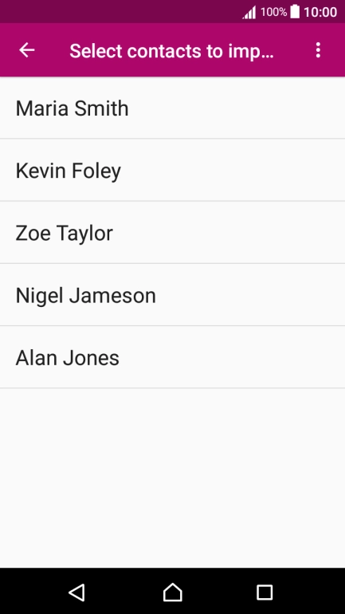345x614 pixels.
Task: Choose Alan Jones from the list
Action: pyautogui.click(x=172, y=357)
